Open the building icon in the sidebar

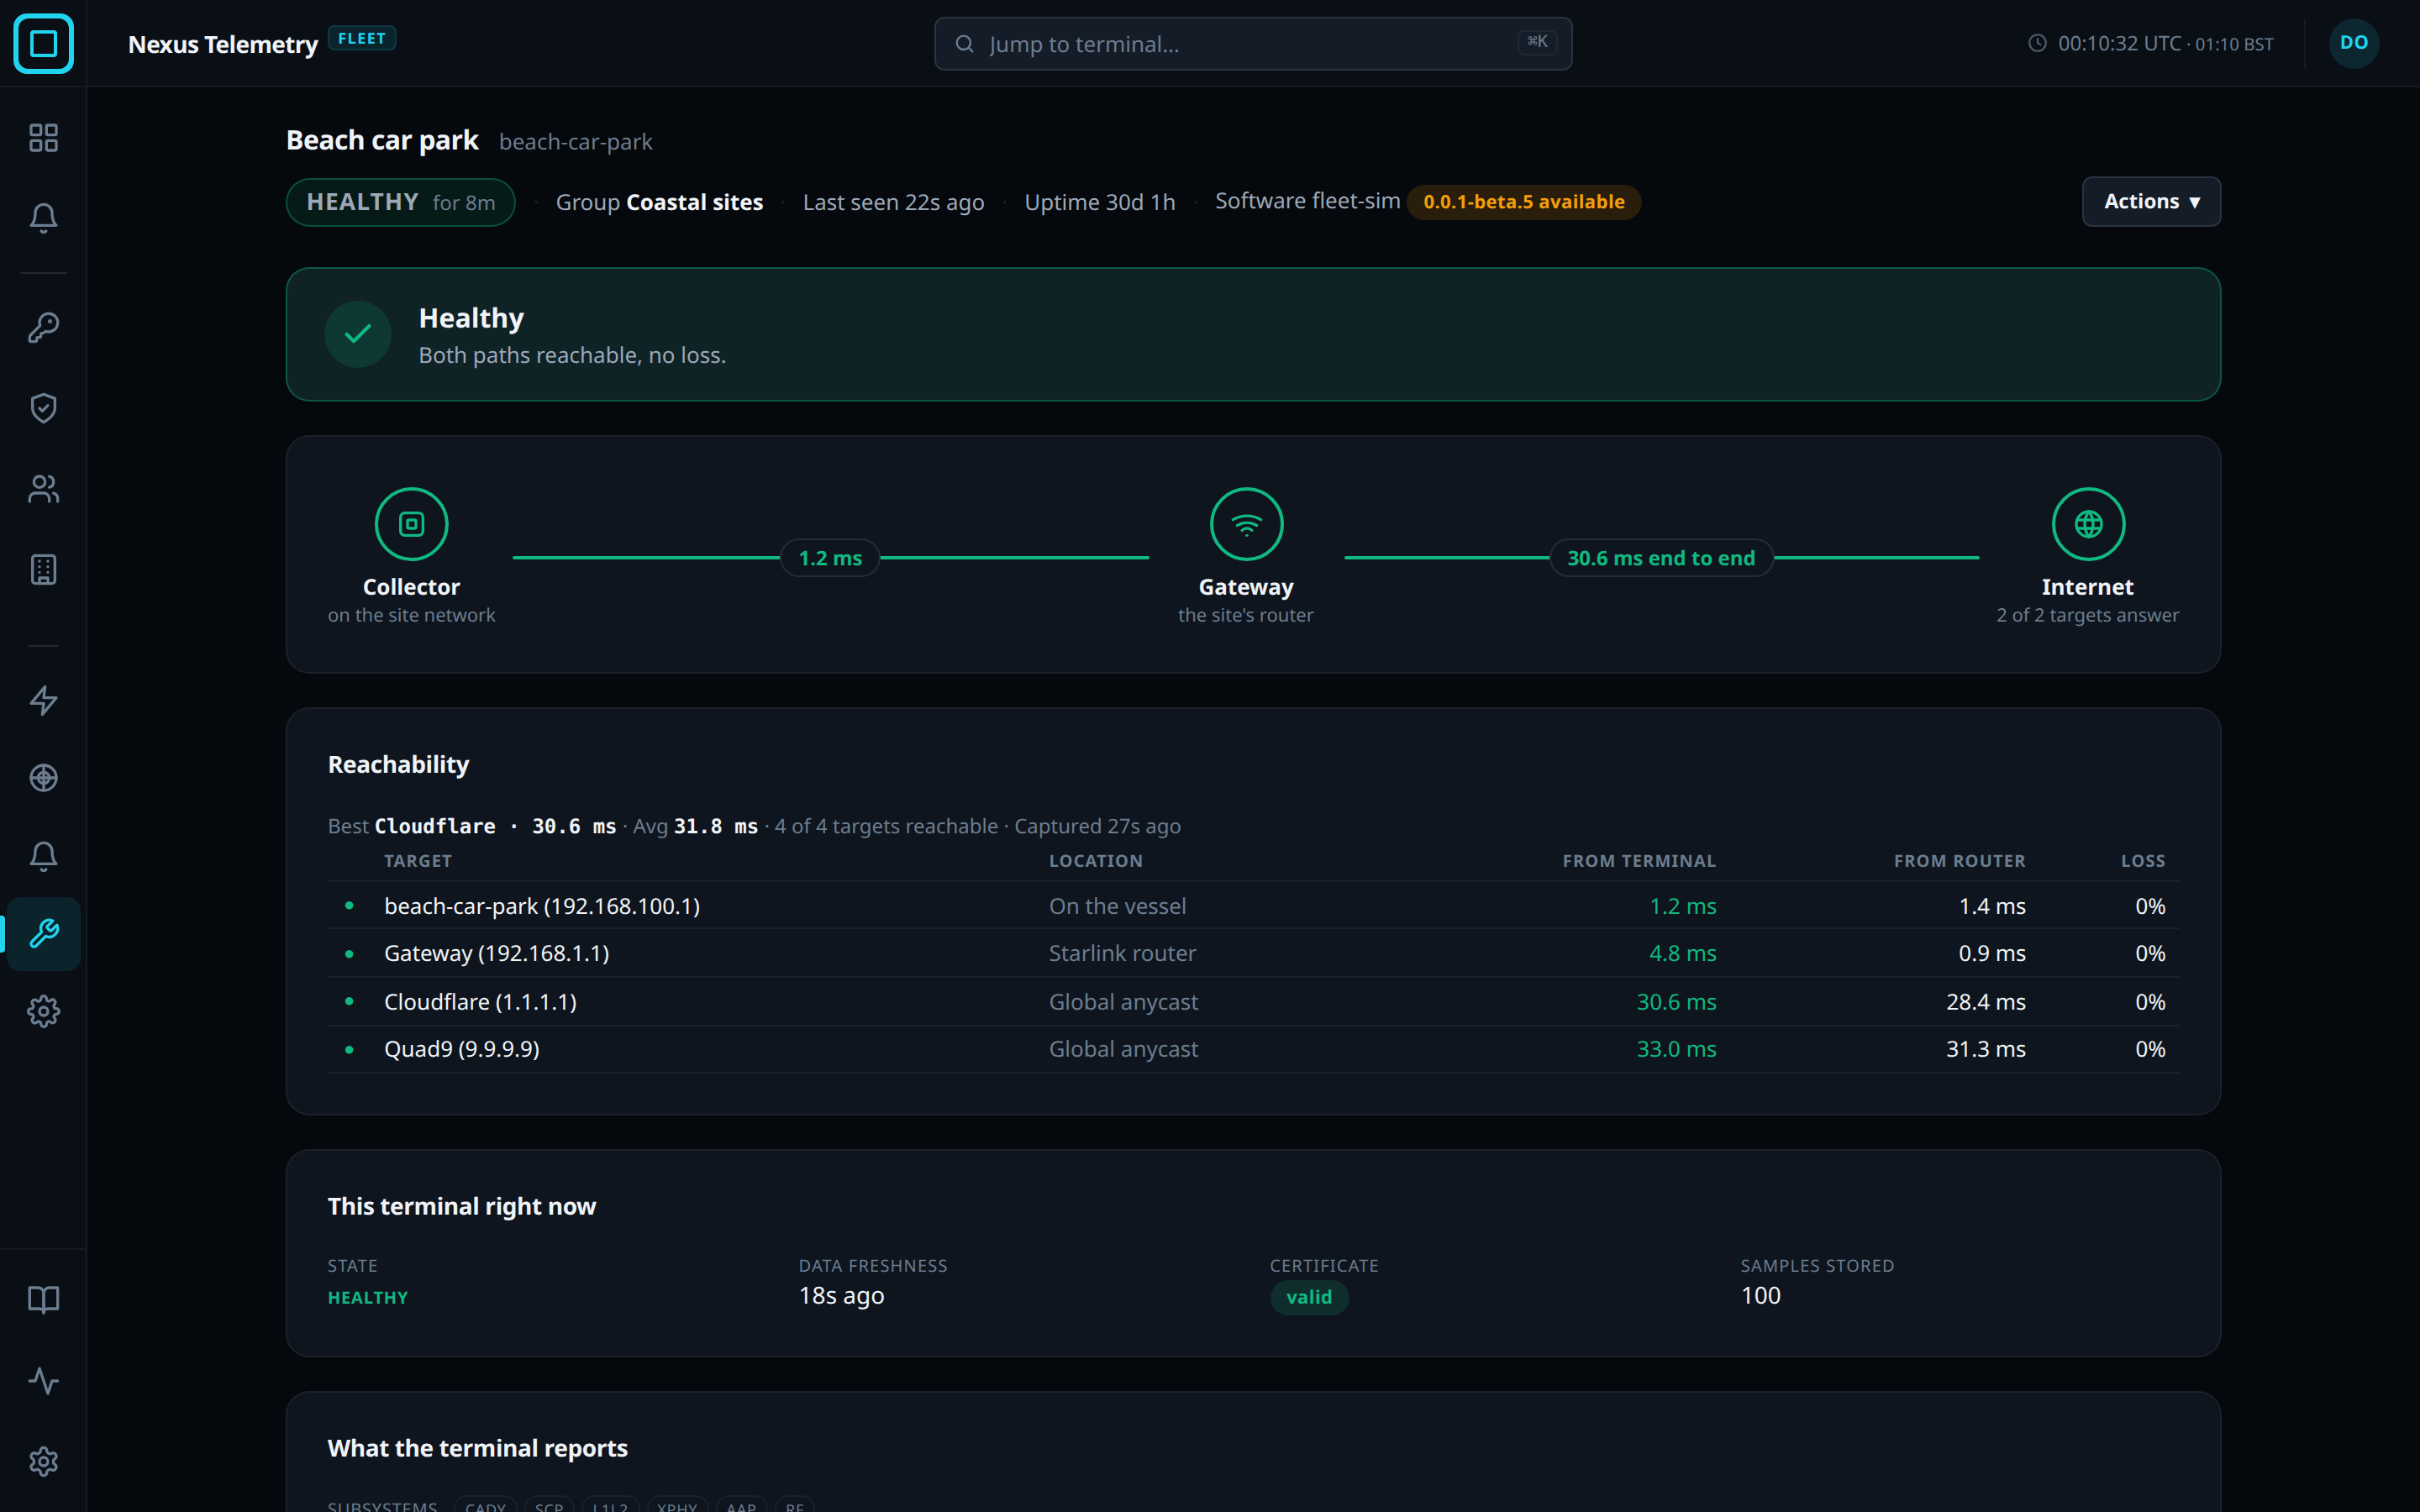(43, 570)
